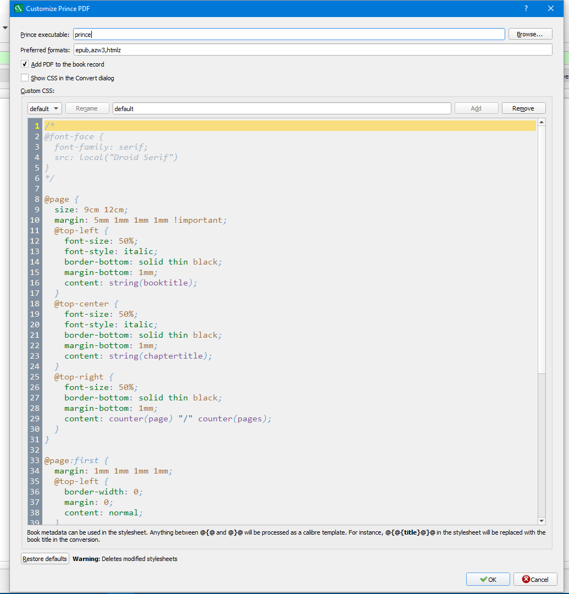Click the '@page:first {' line
The height and width of the screenshot is (594, 569).
click(x=76, y=460)
